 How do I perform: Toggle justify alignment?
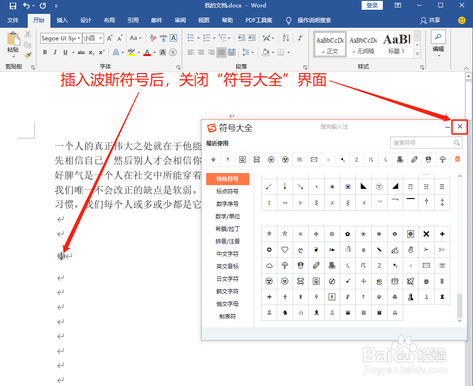coord(221,52)
